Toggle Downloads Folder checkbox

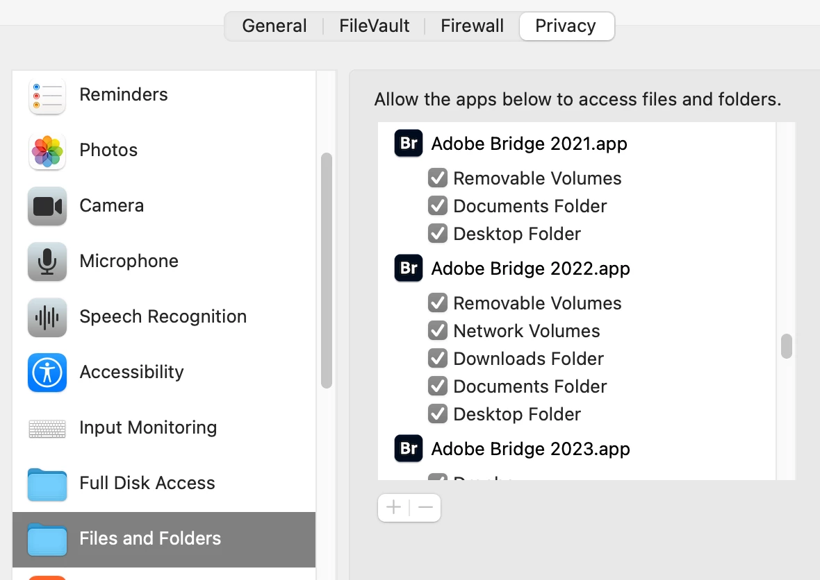[438, 358]
